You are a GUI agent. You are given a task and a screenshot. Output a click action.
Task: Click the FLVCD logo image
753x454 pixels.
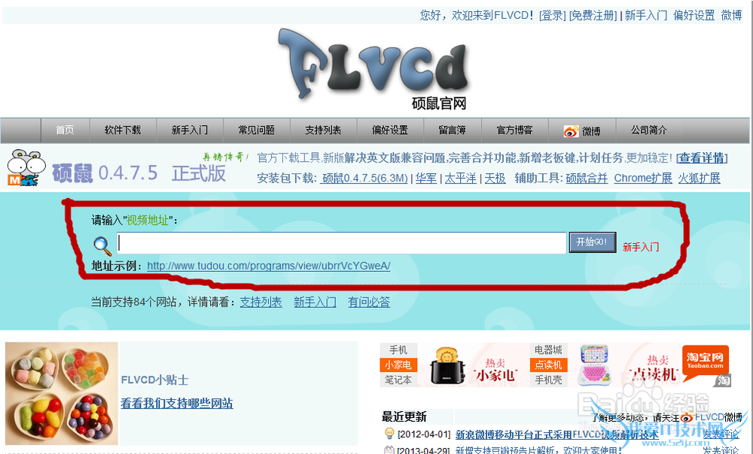373,65
